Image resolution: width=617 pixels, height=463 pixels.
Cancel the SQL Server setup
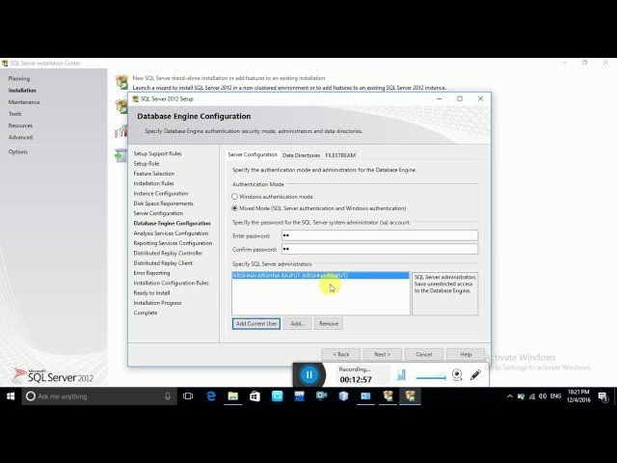[x=424, y=354]
